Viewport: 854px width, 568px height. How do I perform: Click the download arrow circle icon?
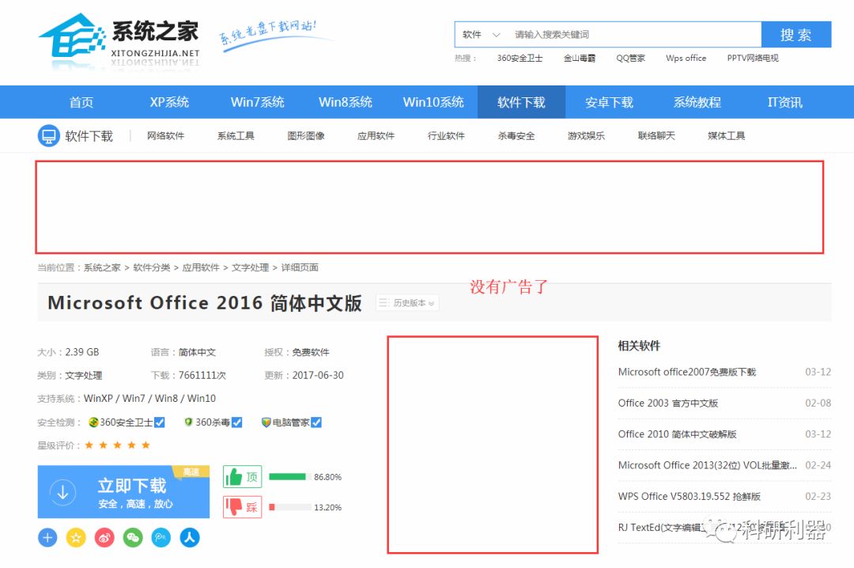(62, 492)
